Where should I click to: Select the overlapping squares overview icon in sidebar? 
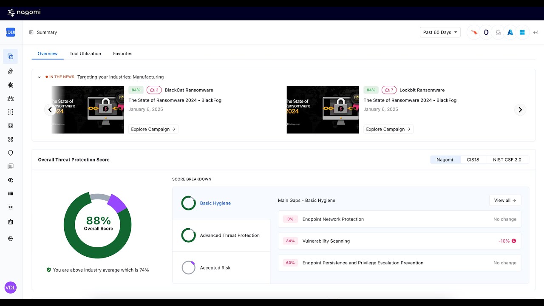11,56
